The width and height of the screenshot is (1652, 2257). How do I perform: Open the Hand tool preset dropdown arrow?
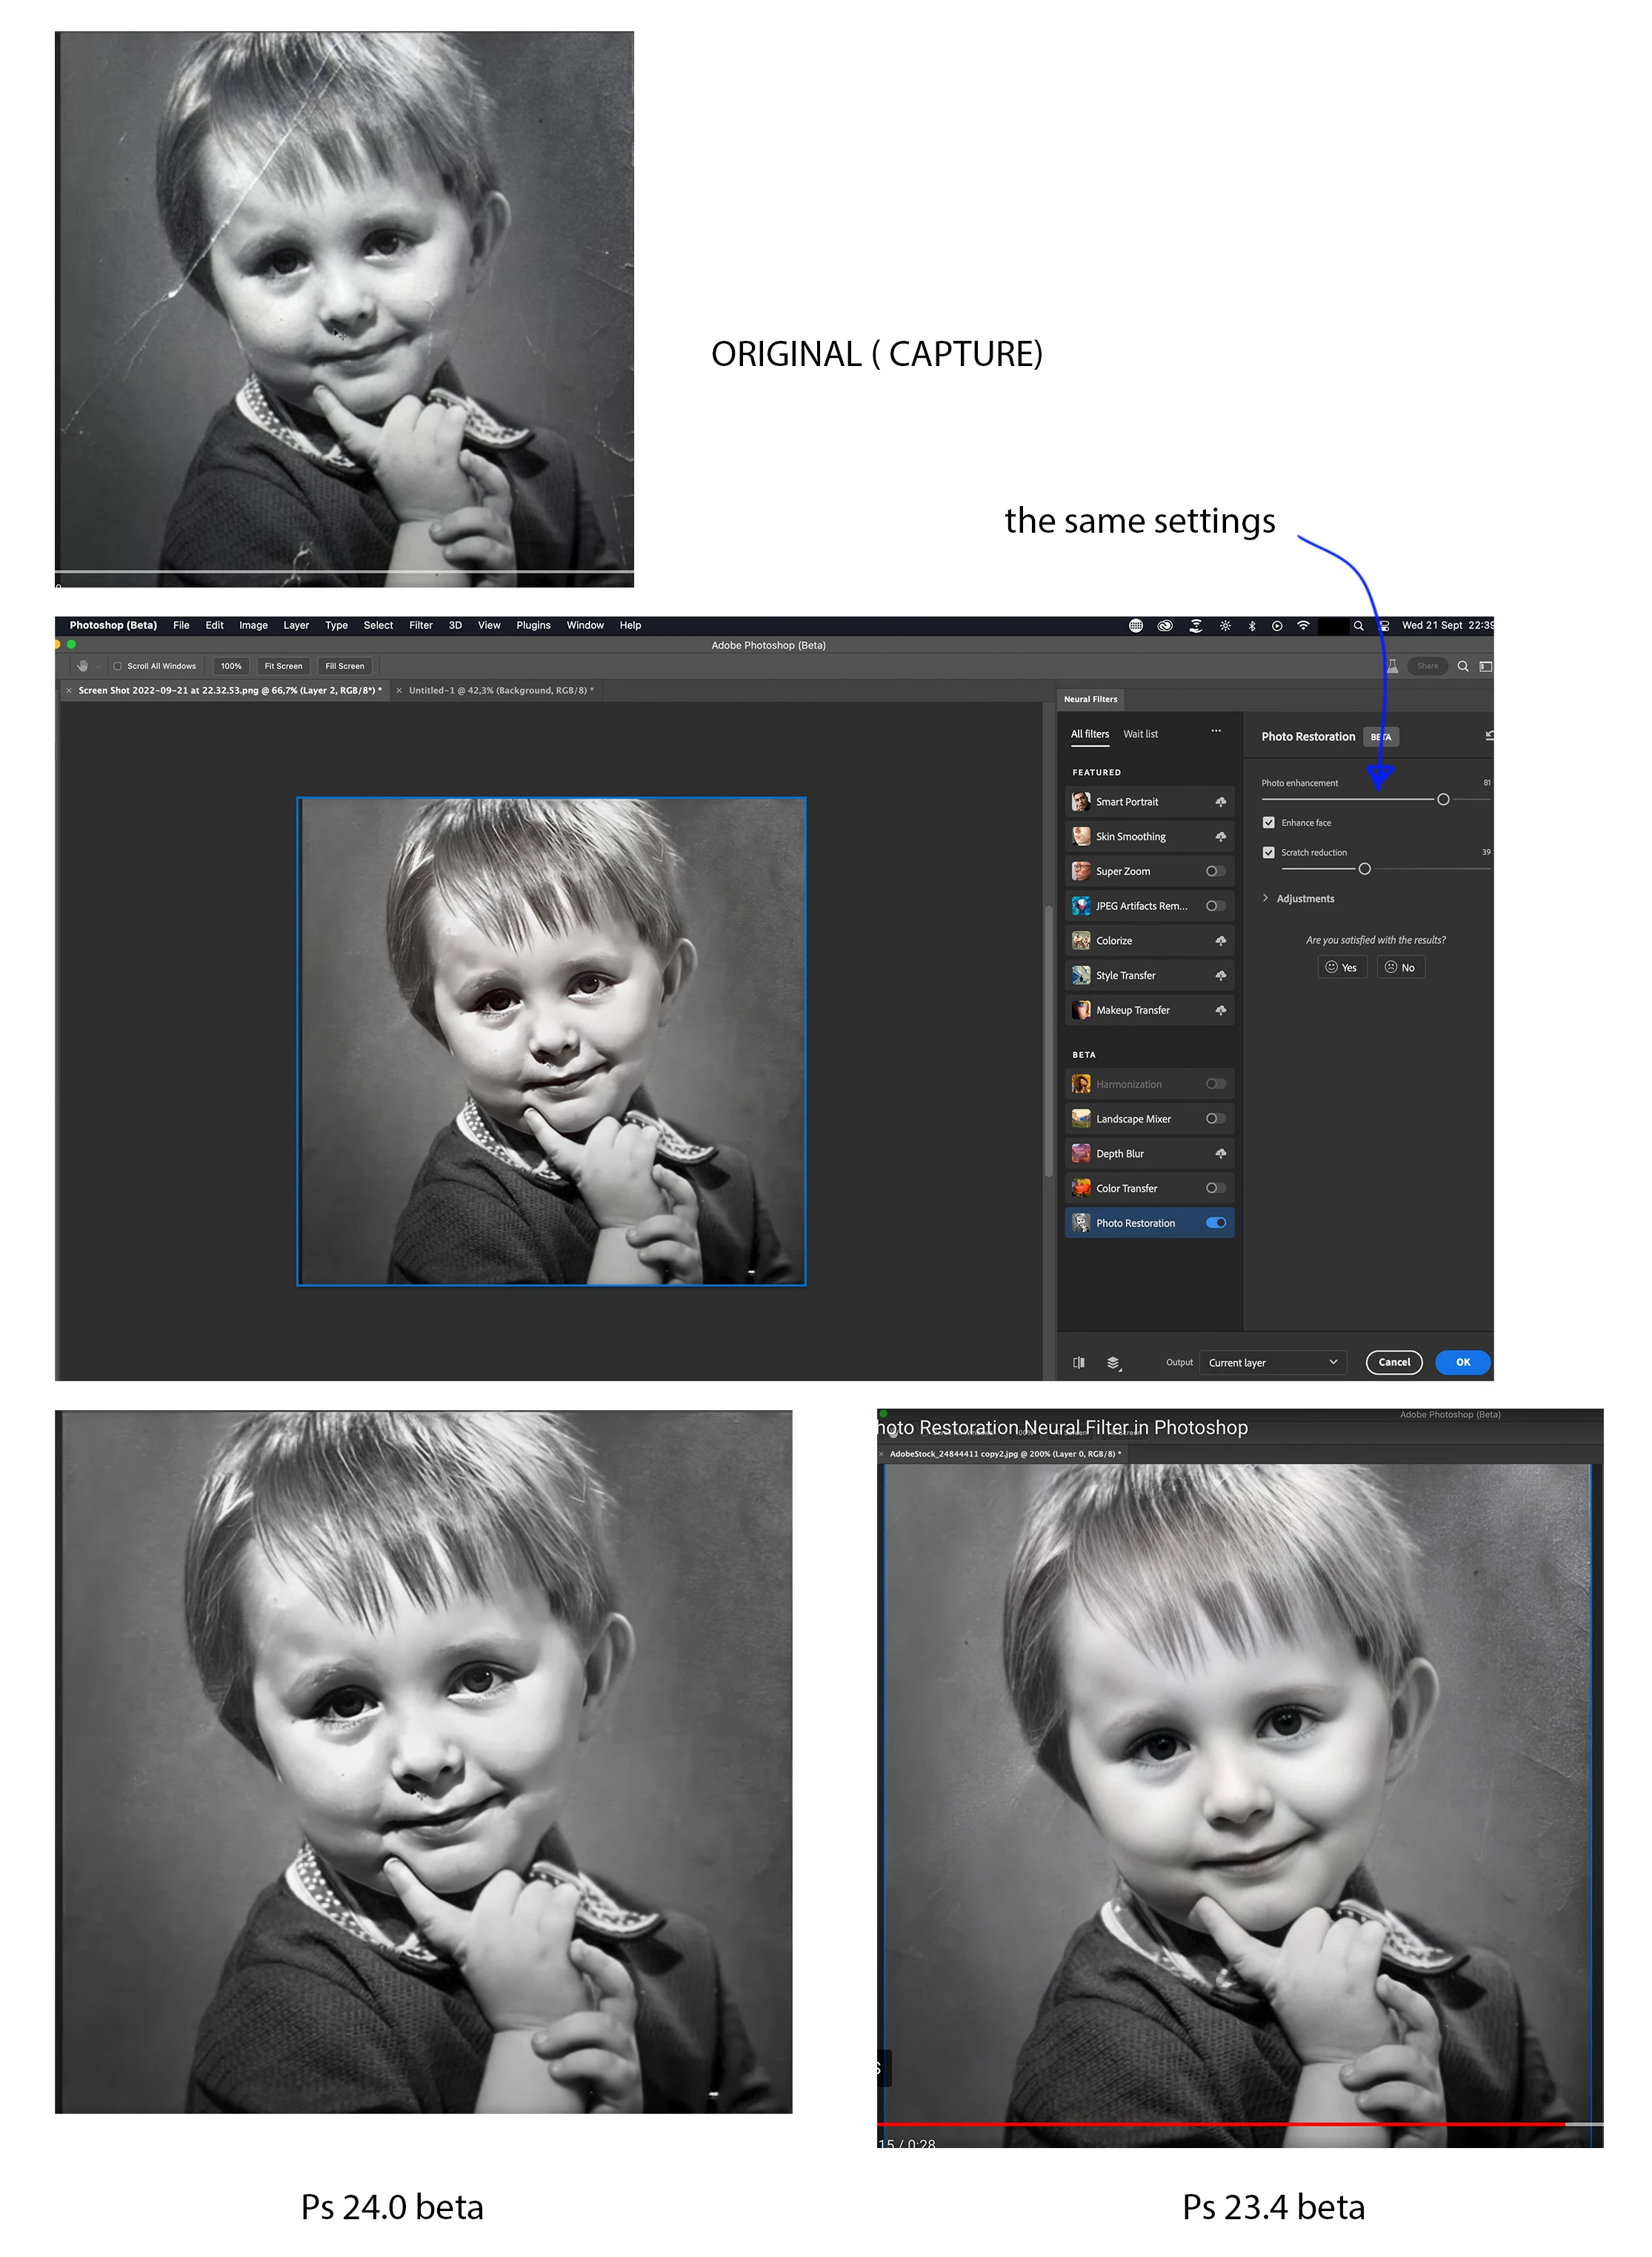click(x=99, y=667)
